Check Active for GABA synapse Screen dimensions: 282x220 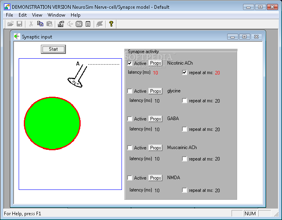point(129,119)
